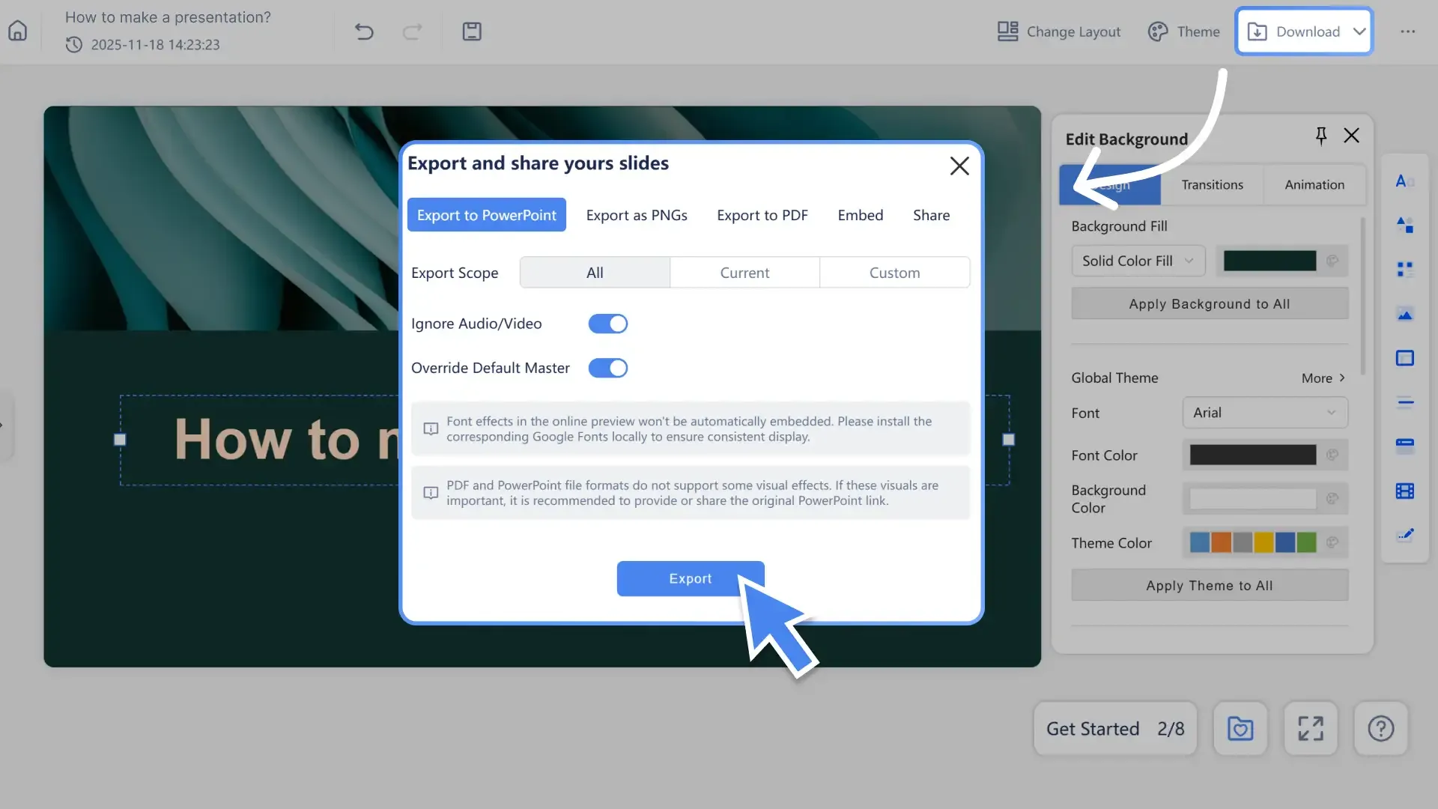Select the Text tool in right sidebar
The height and width of the screenshot is (809, 1438).
pos(1405,181)
